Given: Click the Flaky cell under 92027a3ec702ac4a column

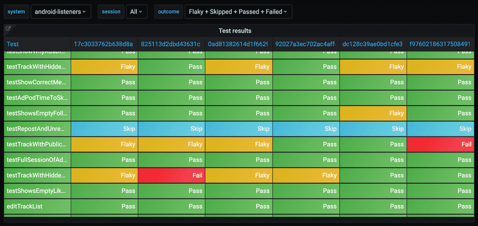Looking at the screenshot, I should point(306,175).
